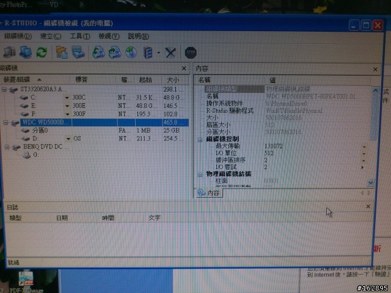The image size is (391, 293).
Task: Click the 日期 column header in log
Action: (x=76, y=218)
